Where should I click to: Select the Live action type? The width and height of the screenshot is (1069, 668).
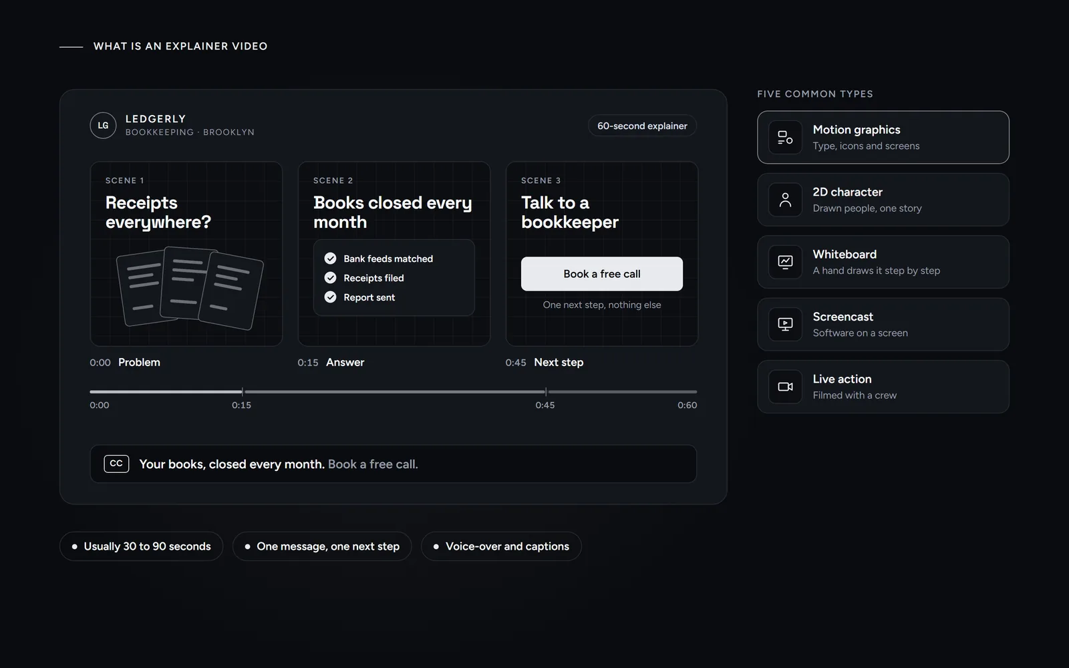(x=883, y=387)
